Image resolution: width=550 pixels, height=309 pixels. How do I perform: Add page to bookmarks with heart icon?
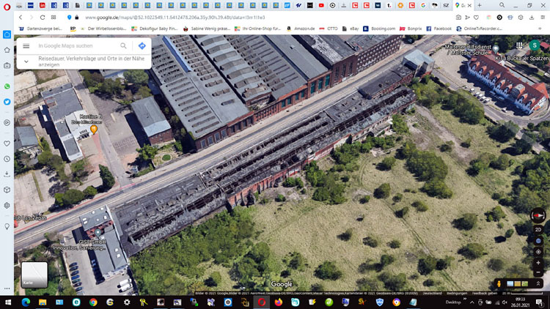point(476,17)
